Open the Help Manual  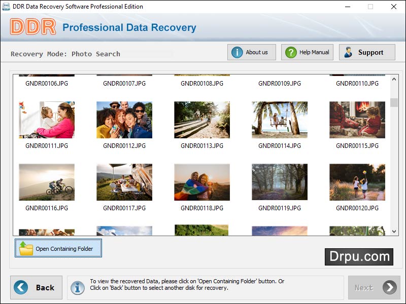click(307, 52)
